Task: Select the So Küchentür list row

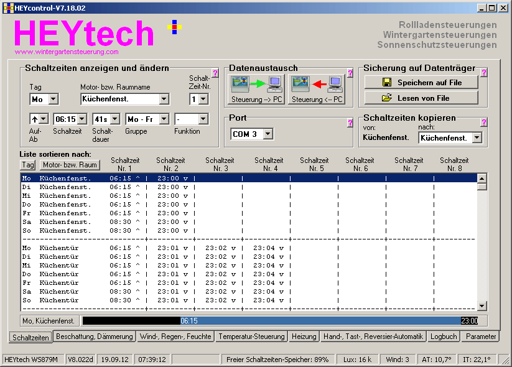Action: point(249,300)
